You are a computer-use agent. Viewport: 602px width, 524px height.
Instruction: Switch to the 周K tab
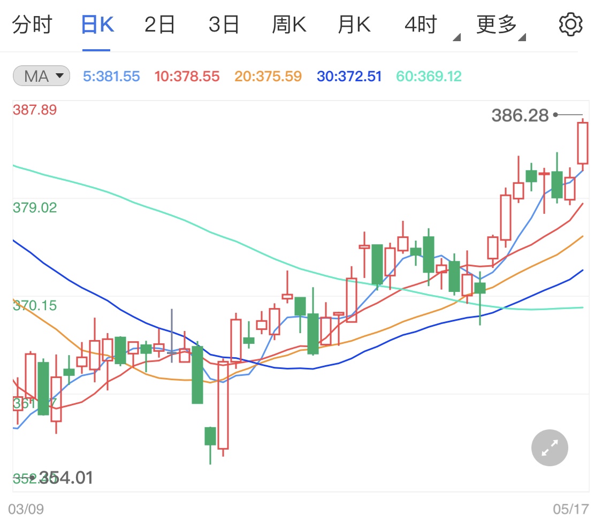tap(288, 24)
